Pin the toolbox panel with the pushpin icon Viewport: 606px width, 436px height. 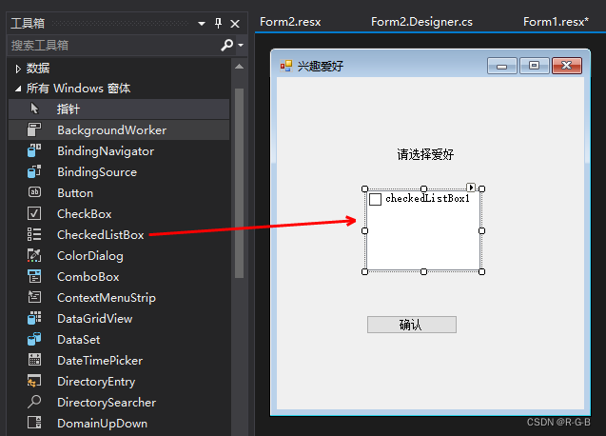pyautogui.click(x=219, y=24)
